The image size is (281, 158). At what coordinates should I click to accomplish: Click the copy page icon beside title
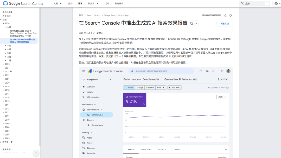pyautogui.click(x=191, y=23)
